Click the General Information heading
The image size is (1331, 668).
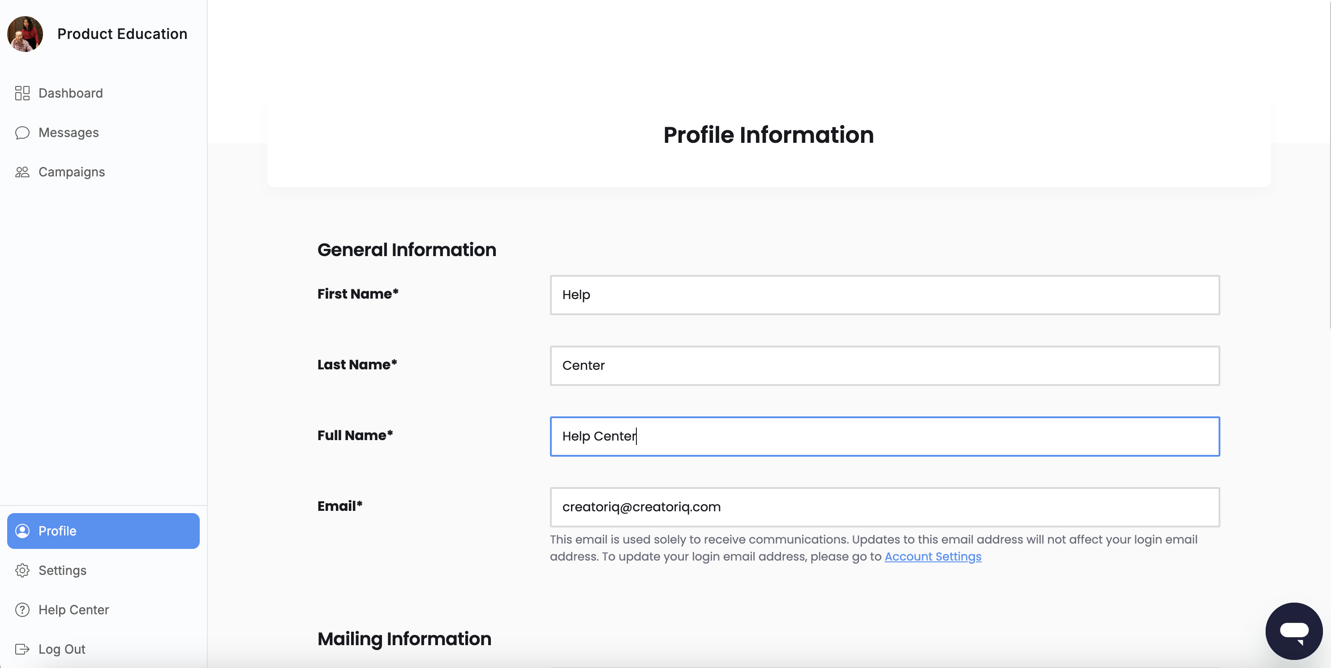[x=407, y=250]
